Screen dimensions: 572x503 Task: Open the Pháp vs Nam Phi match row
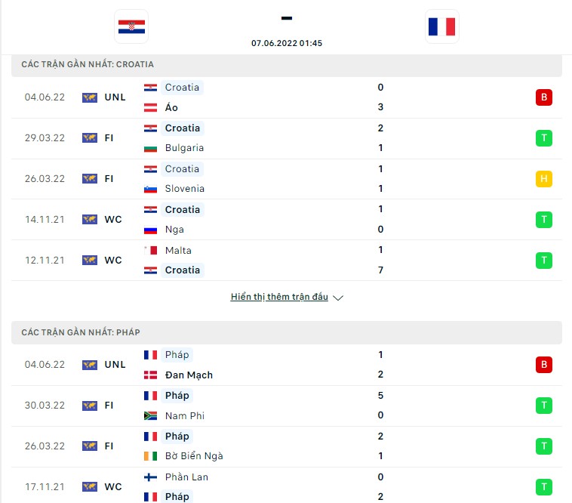click(287, 406)
